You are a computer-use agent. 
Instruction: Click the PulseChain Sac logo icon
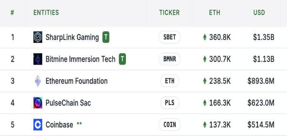(x=38, y=103)
